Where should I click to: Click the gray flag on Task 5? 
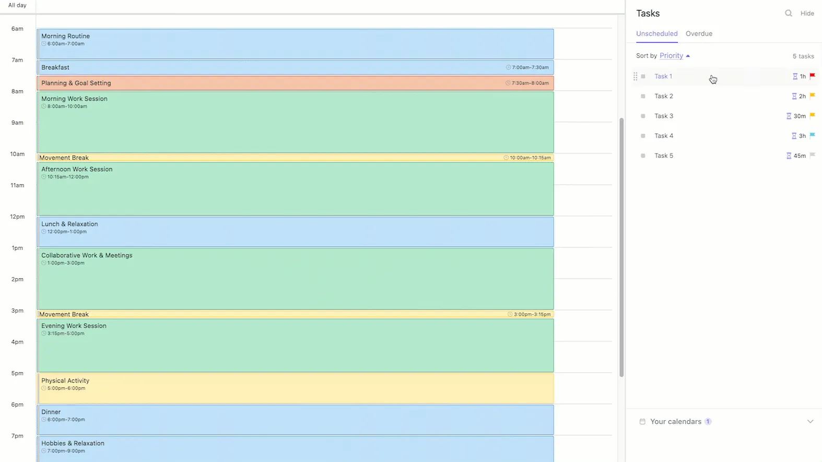click(x=813, y=156)
